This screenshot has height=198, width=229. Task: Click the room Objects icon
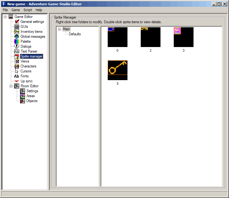(x=23, y=101)
